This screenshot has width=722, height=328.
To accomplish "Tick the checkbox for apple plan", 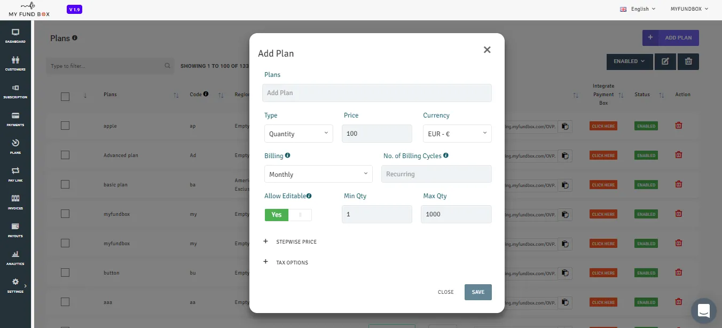I will [65, 126].
